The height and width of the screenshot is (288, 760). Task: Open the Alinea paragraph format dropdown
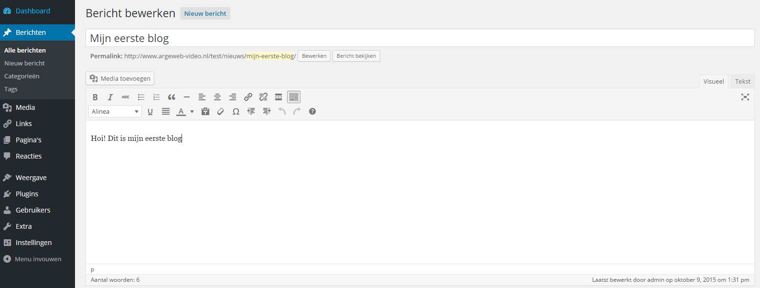click(x=115, y=111)
